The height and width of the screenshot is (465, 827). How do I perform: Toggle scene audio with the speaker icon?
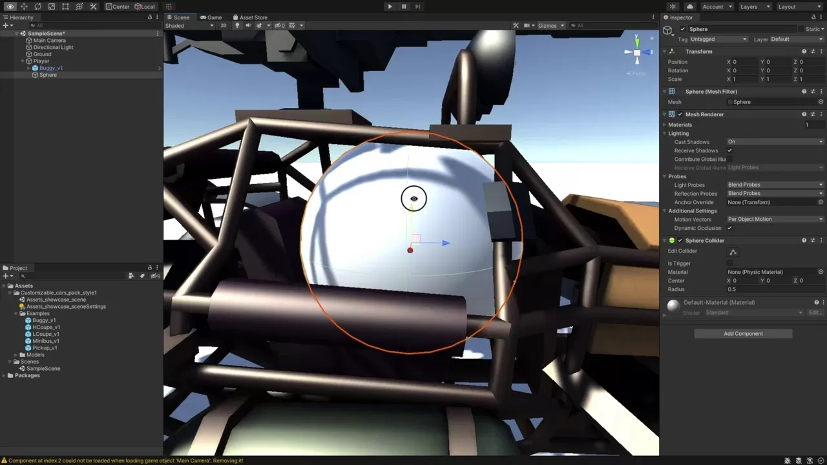tap(248, 26)
